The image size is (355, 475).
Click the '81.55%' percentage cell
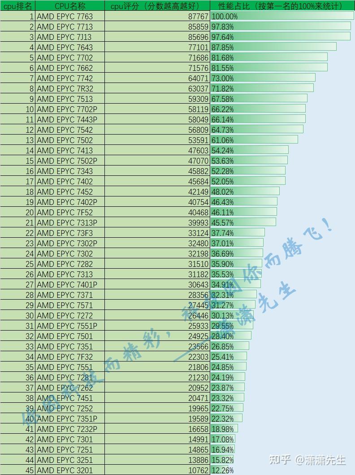282,68
